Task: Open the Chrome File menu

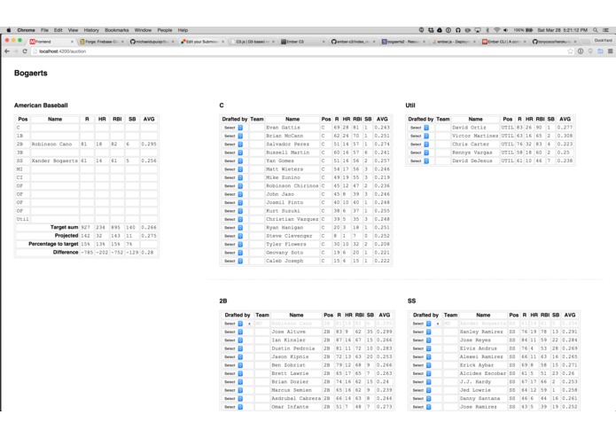Action: [45, 30]
